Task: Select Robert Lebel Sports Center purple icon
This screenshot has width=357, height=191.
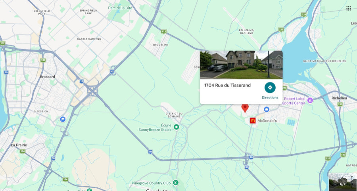Action: [310, 100]
